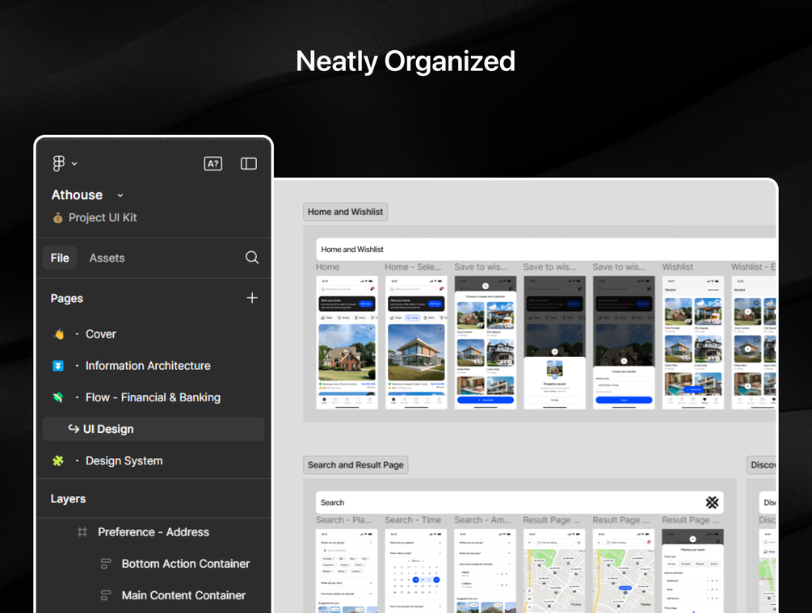Select Flow - Financial & Banking page
Screen dimensions: 812x613
(x=154, y=397)
